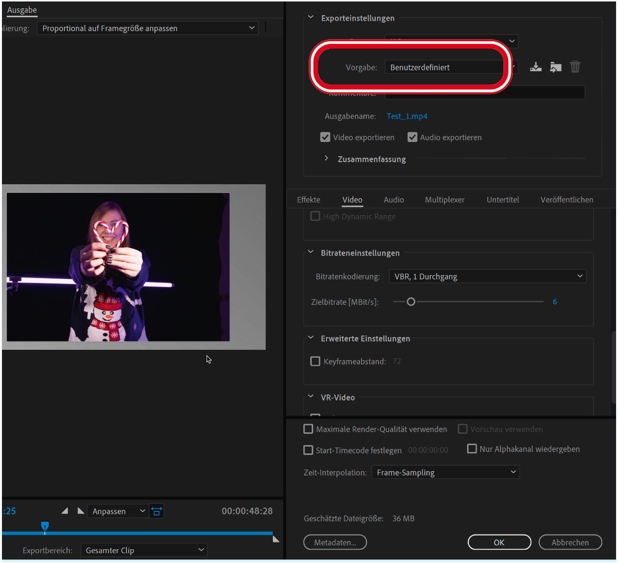Viewport: 619px width, 563px height.
Task: Open the Zeit-Interpolation dropdown
Action: [445, 473]
